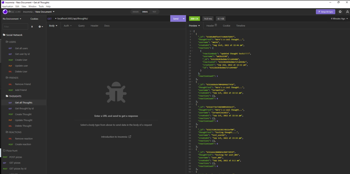Screen dimensions: 350x174
Task: Click the Pizza-hunt folder icon
Action: (x=4, y=150)
